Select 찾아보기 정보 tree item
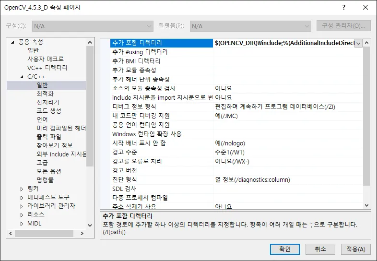377x261 pixels. pyautogui.click(x=55, y=145)
